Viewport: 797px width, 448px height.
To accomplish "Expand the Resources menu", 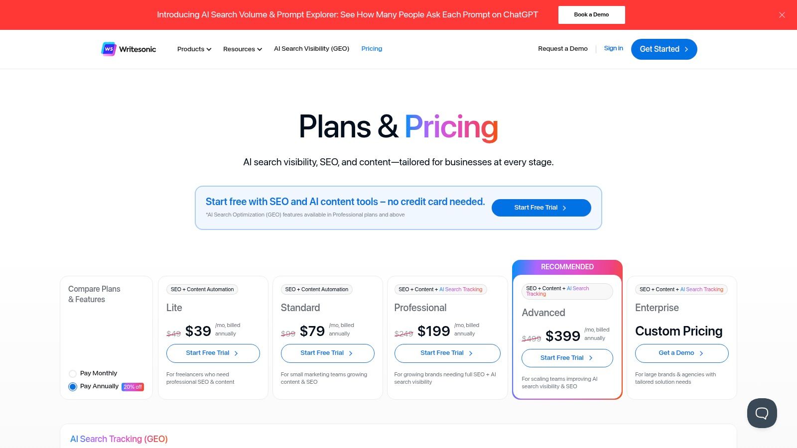I will 243,49.
